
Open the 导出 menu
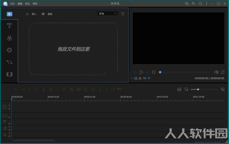coord(27,4)
